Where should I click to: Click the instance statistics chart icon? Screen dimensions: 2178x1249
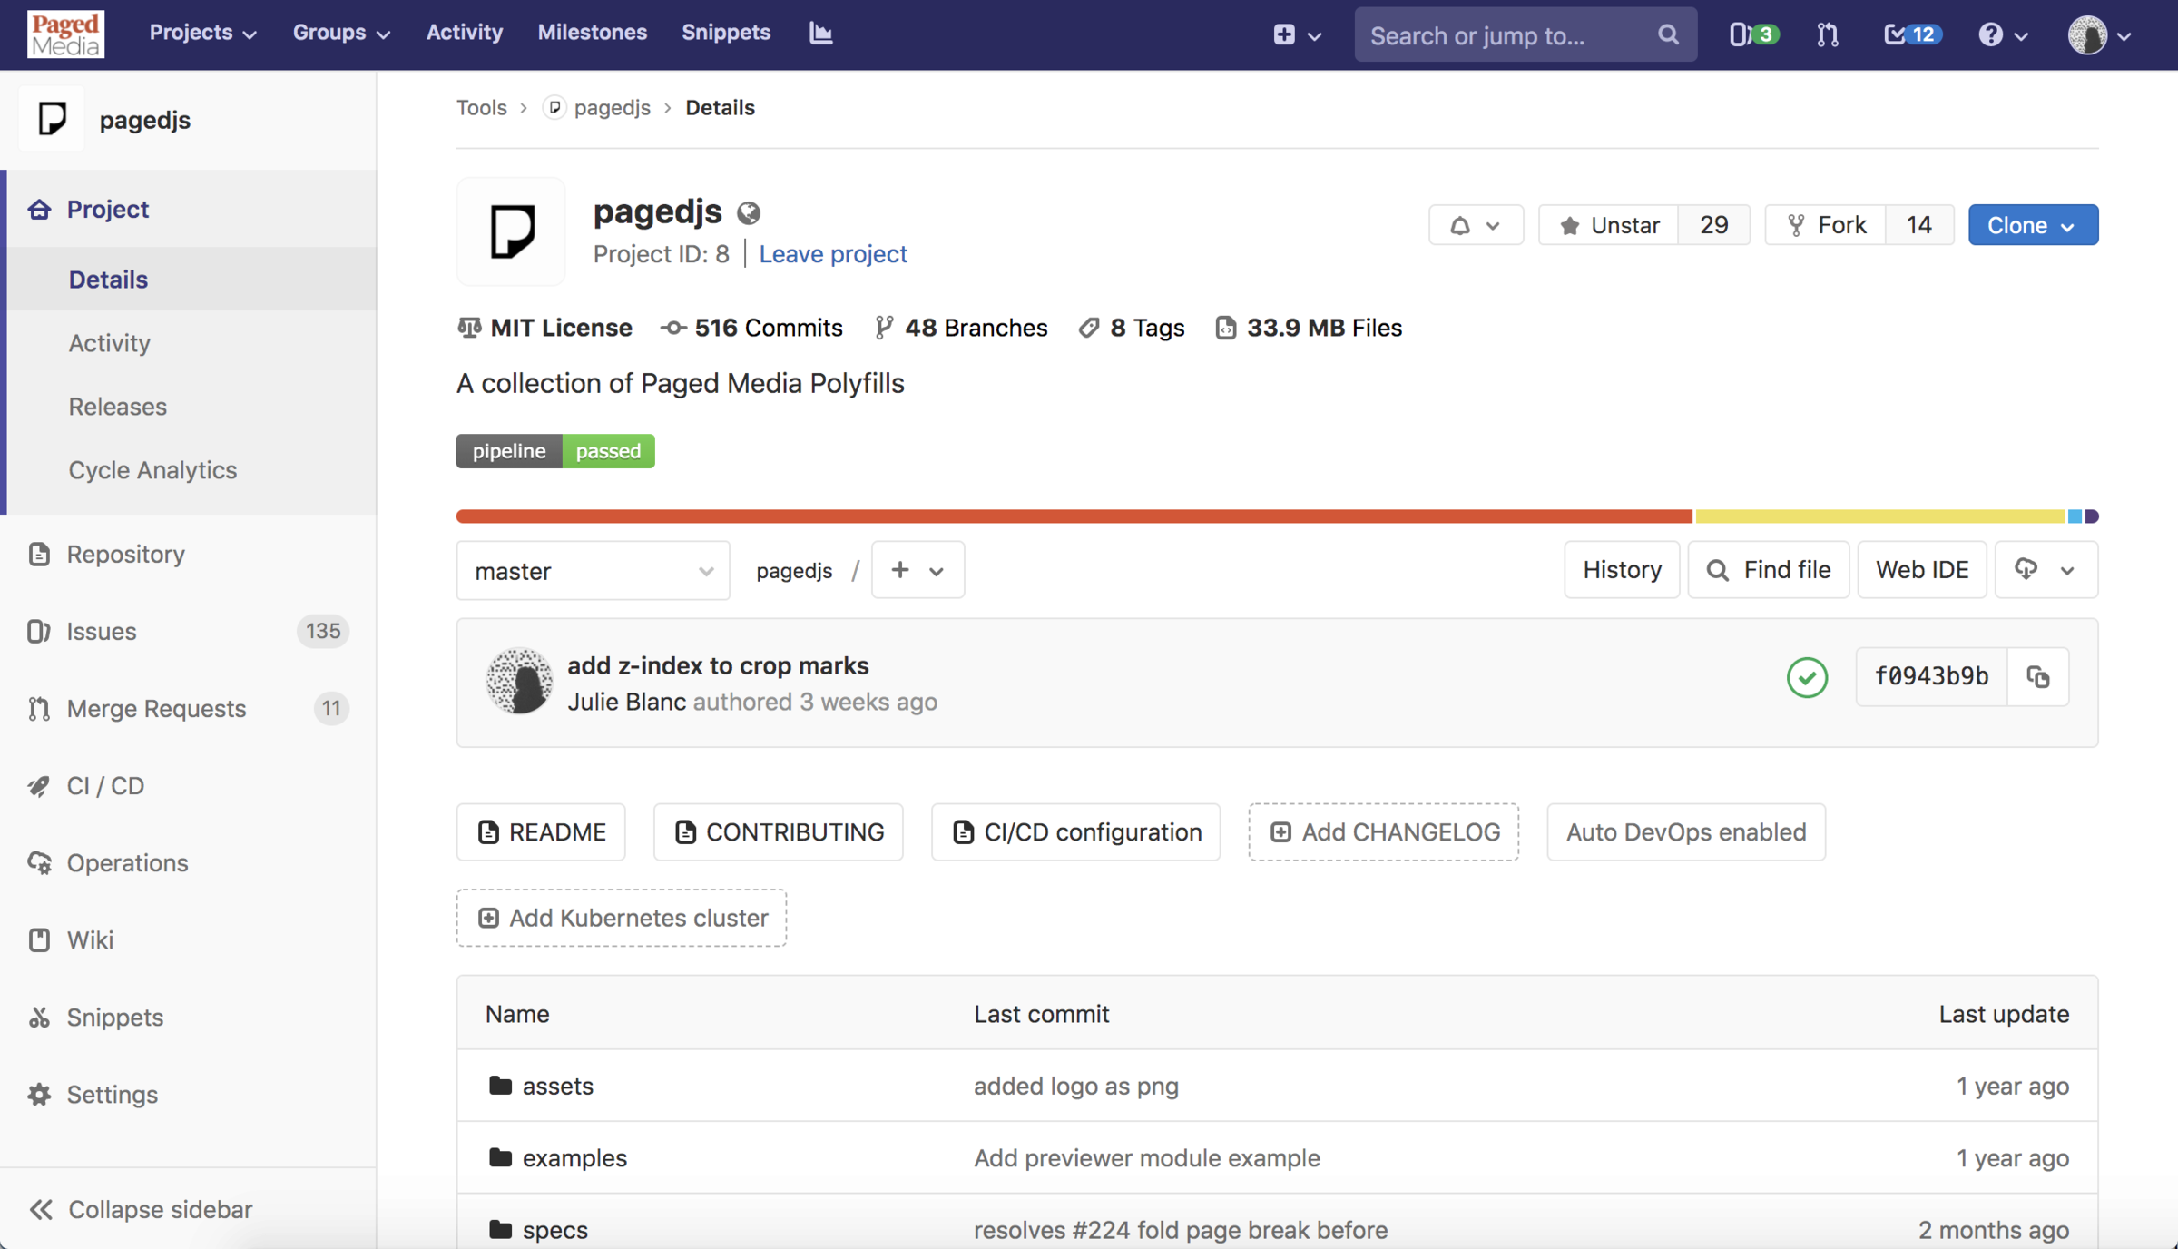pos(820,33)
